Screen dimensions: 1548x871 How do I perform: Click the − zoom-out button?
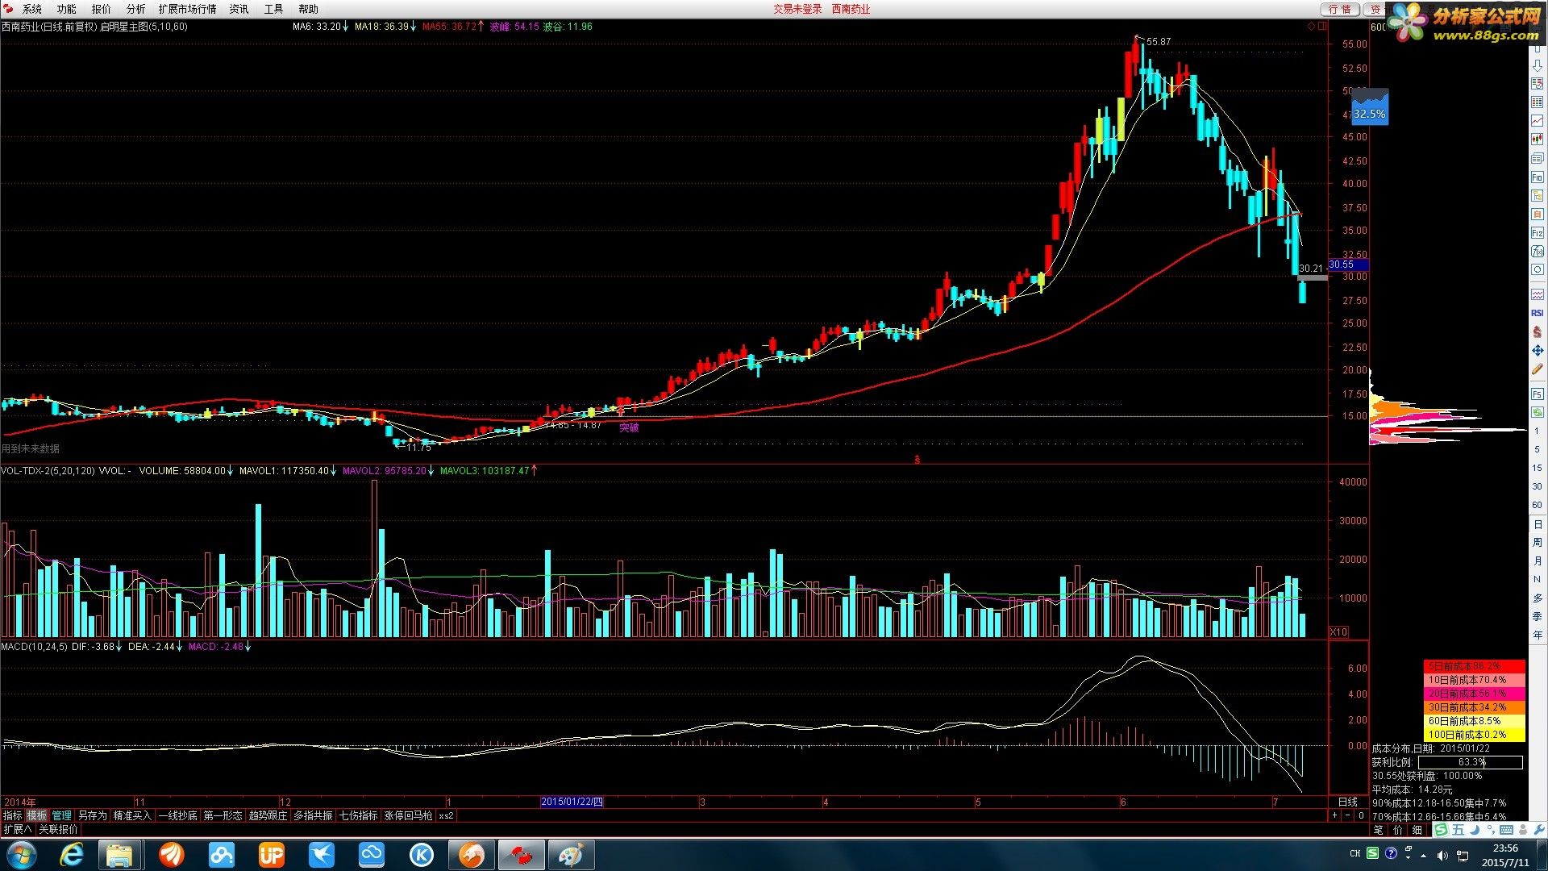tap(1347, 815)
